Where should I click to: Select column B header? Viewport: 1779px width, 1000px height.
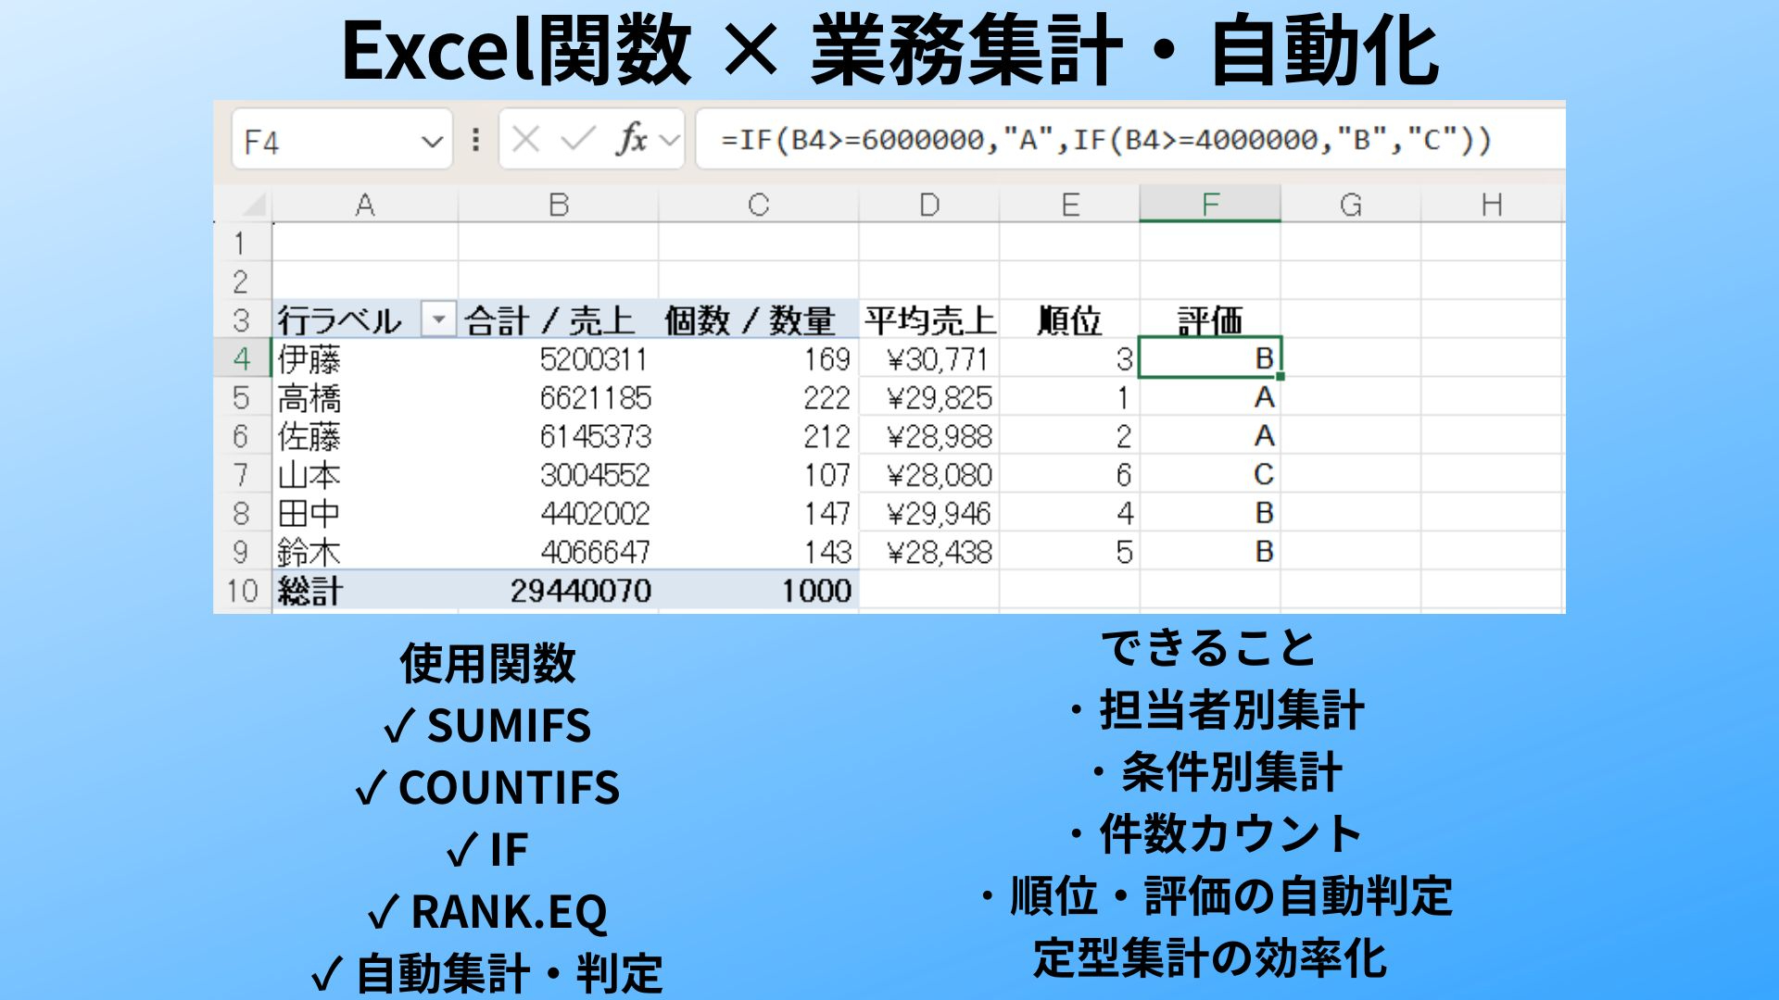[558, 205]
